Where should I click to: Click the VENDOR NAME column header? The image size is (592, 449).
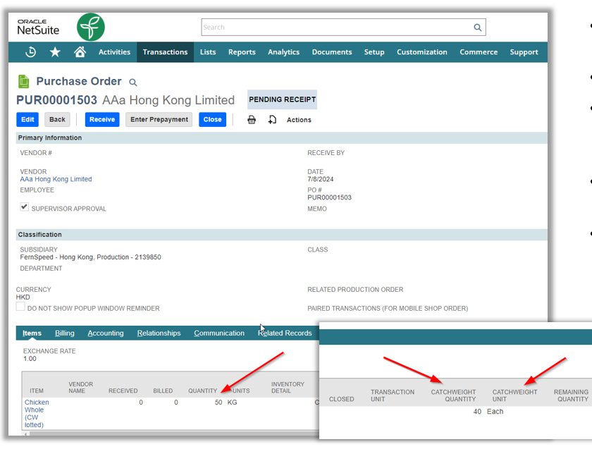(80, 388)
